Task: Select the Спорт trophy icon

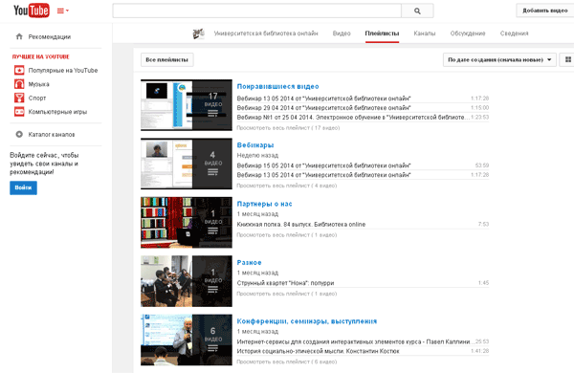Action: point(19,98)
